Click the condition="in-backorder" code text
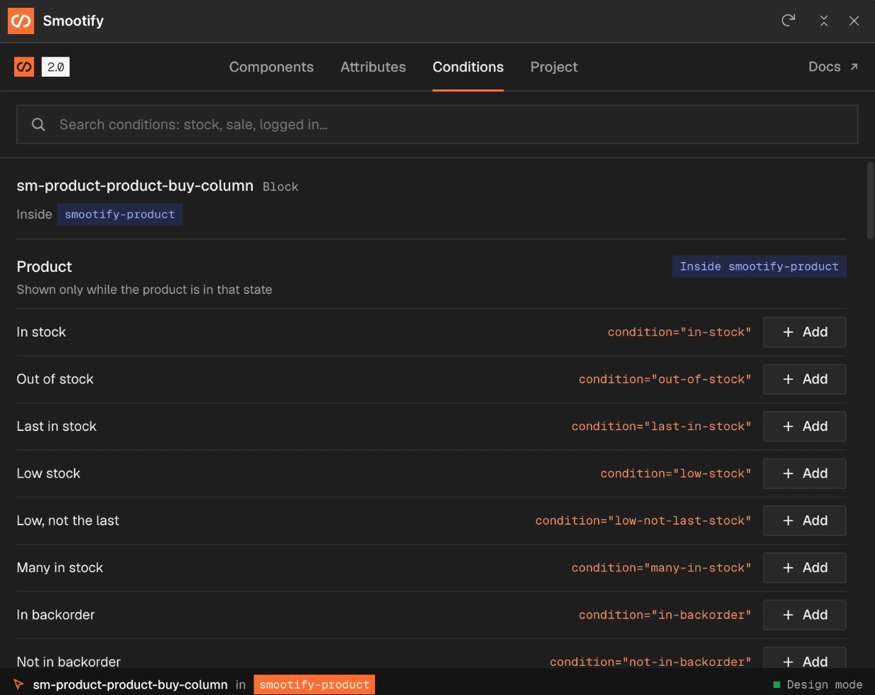This screenshot has width=875, height=695. pos(665,615)
